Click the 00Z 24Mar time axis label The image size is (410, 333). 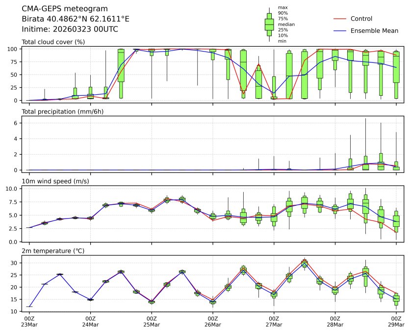pyautogui.click(x=90, y=321)
